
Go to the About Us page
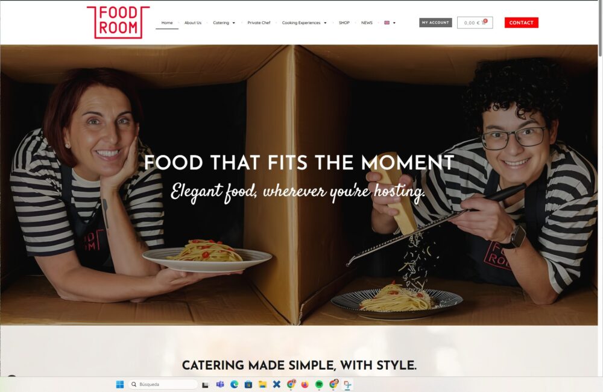(x=193, y=23)
